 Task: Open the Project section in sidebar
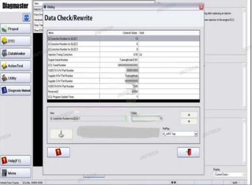(x=16, y=29)
